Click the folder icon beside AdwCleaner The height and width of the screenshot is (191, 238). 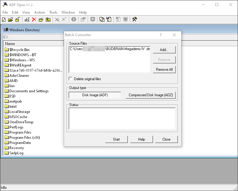tap(7, 75)
